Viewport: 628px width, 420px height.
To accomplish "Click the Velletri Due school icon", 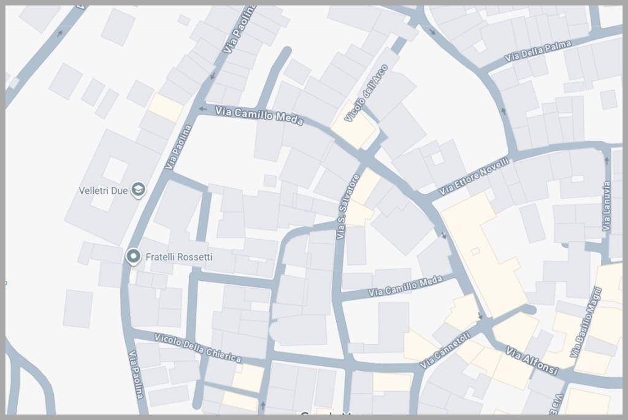I will click(x=139, y=190).
